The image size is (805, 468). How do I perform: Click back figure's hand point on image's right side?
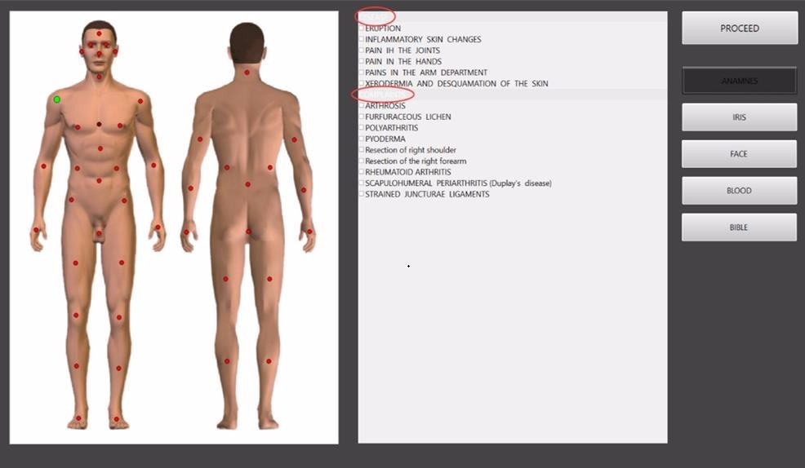point(309,232)
